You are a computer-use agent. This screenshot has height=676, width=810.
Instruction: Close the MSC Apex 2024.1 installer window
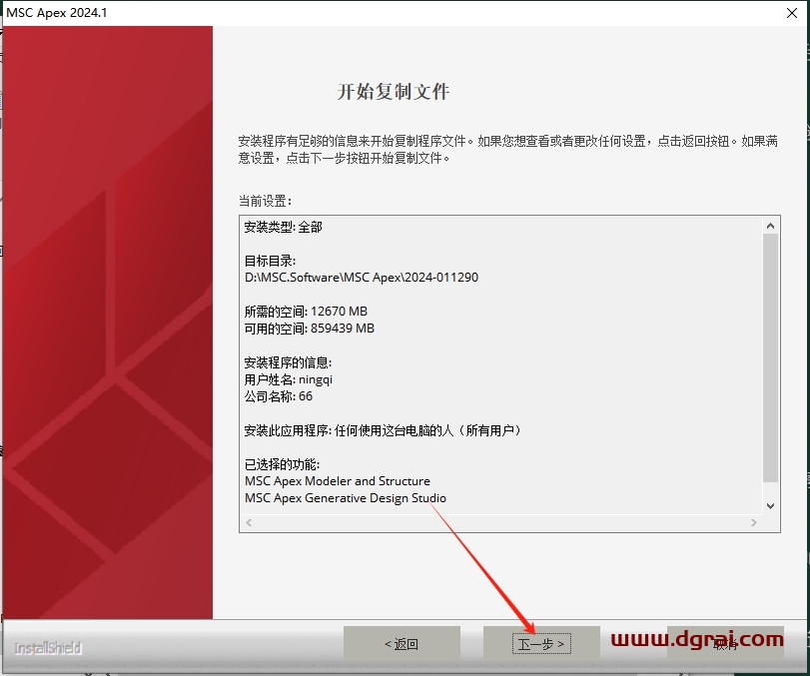791,13
